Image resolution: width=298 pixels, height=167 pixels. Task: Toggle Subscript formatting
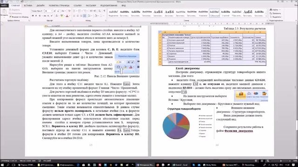pos(48,16)
